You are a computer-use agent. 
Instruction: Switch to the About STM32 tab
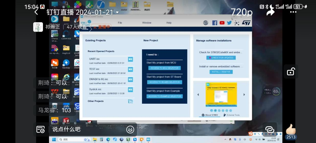click(x=210, y=115)
